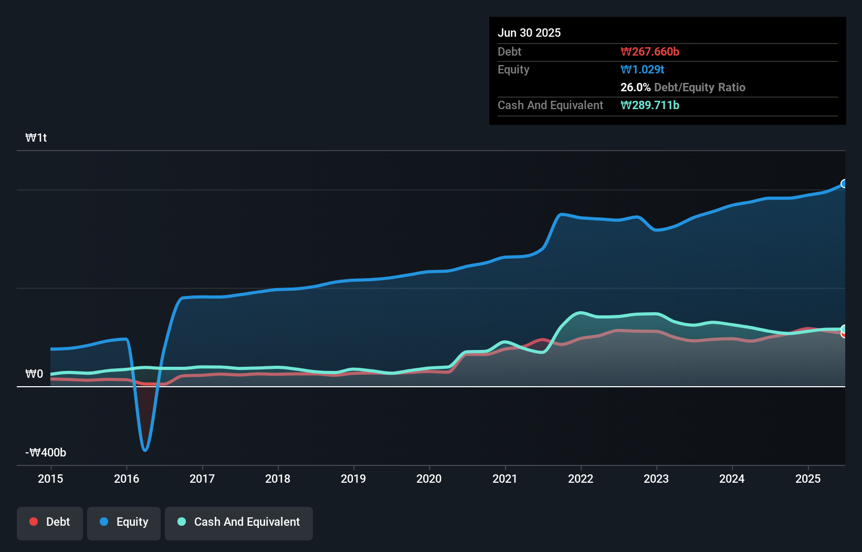The height and width of the screenshot is (552, 862).
Task: Click the teal Cash endpoint marker
Action: tap(844, 329)
